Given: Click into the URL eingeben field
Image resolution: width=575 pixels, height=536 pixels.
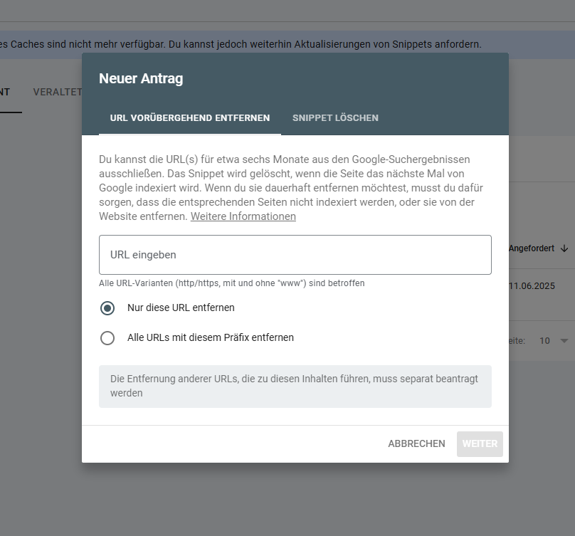Looking at the screenshot, I should click(295, 255).
